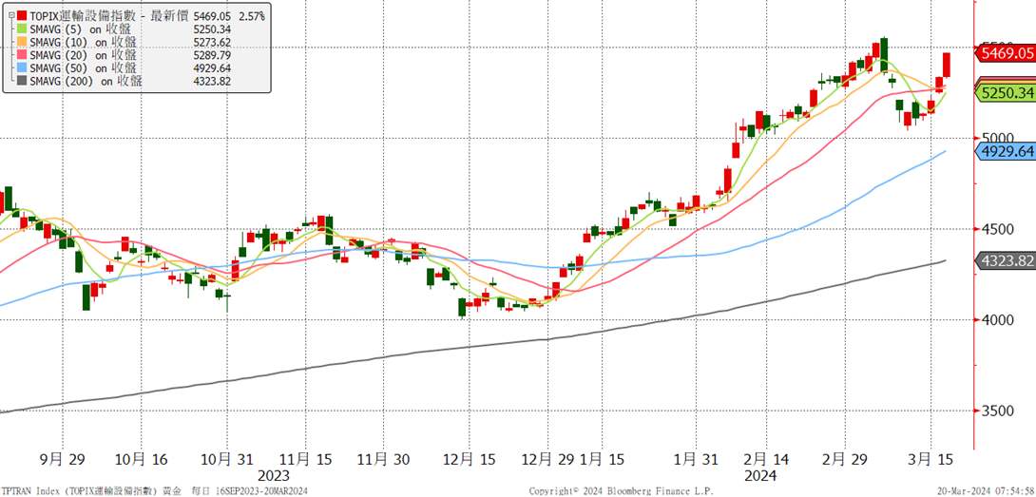
Task: Click the 4000 level on price axis
Action: (x=998, y=320)
